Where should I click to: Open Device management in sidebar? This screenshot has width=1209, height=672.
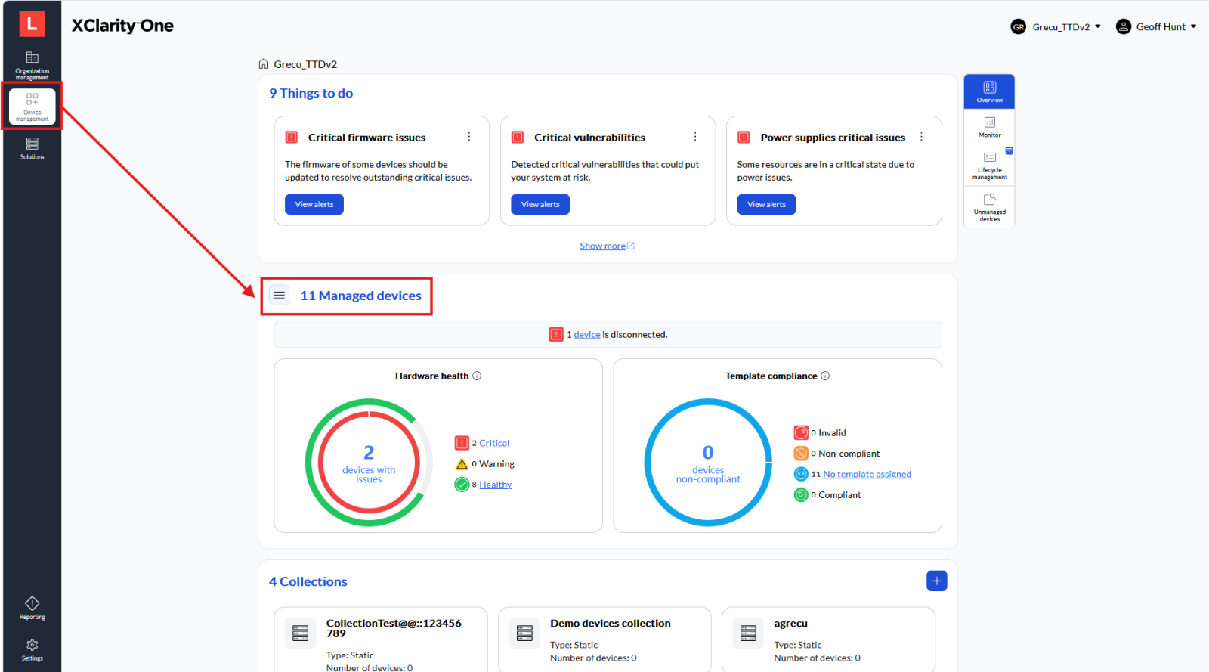(32, 106)
